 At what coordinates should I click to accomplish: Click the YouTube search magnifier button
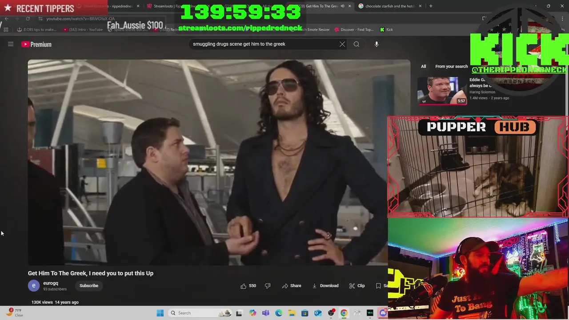click(356, 44)
